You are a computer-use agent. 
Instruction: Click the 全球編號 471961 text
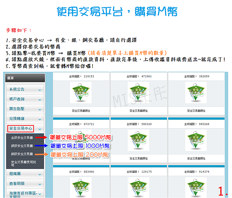click(139, 76)
